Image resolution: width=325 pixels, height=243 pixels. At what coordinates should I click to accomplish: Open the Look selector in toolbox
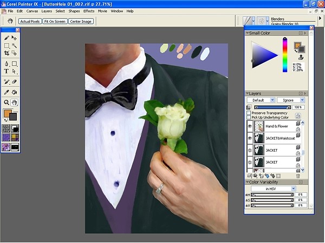(x=6, y=147)
